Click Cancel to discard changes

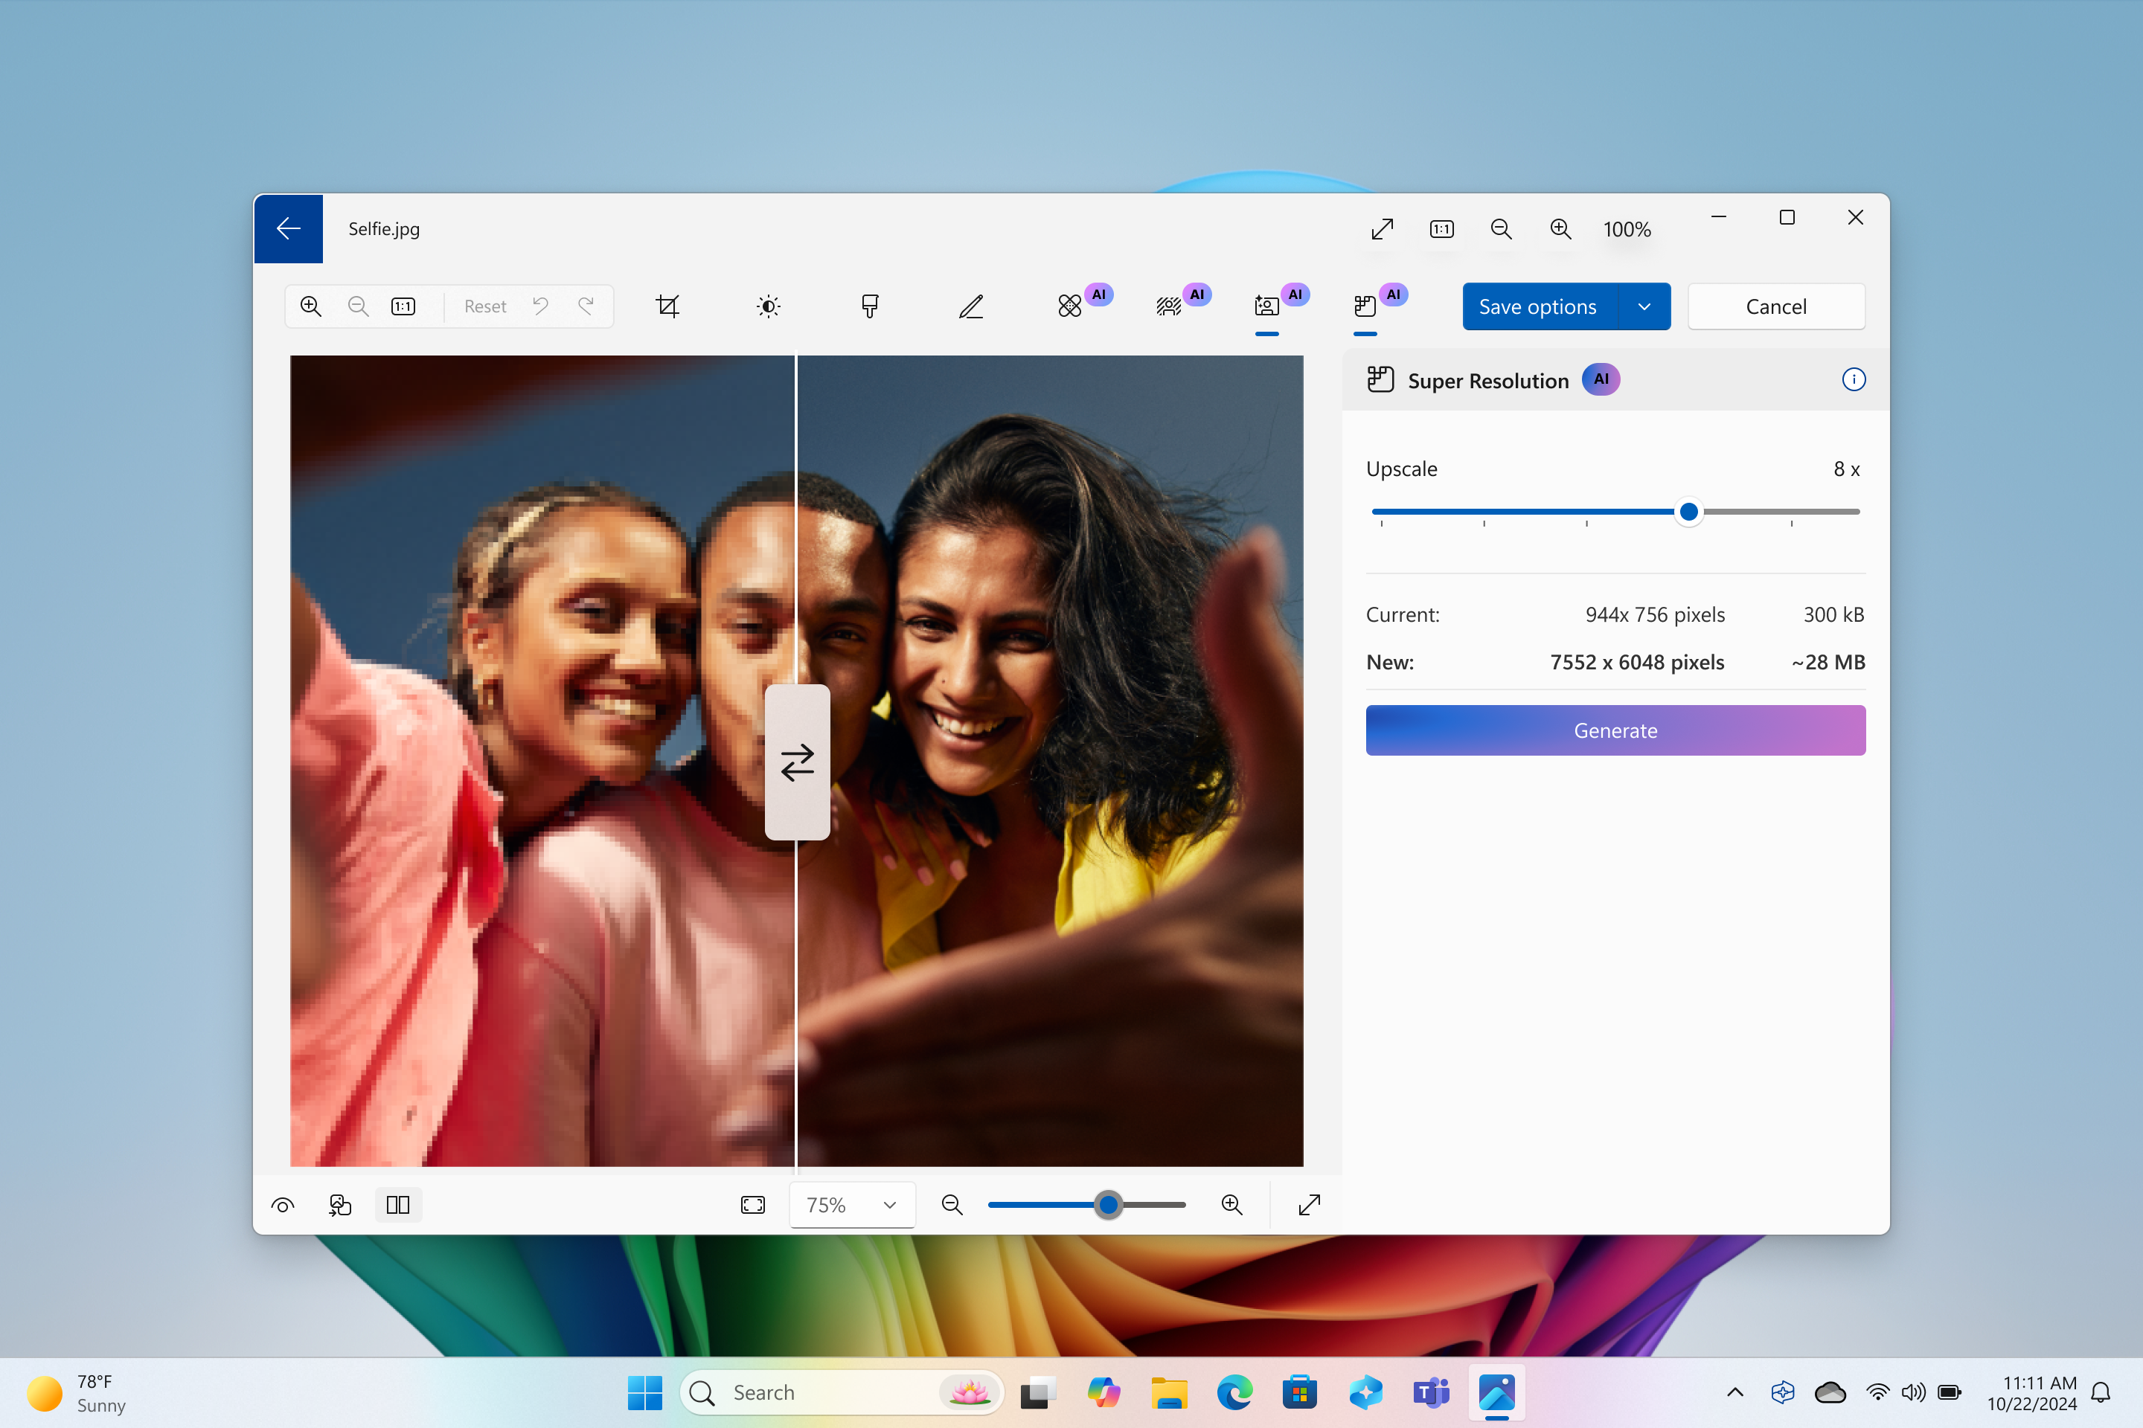[1775, 306]
